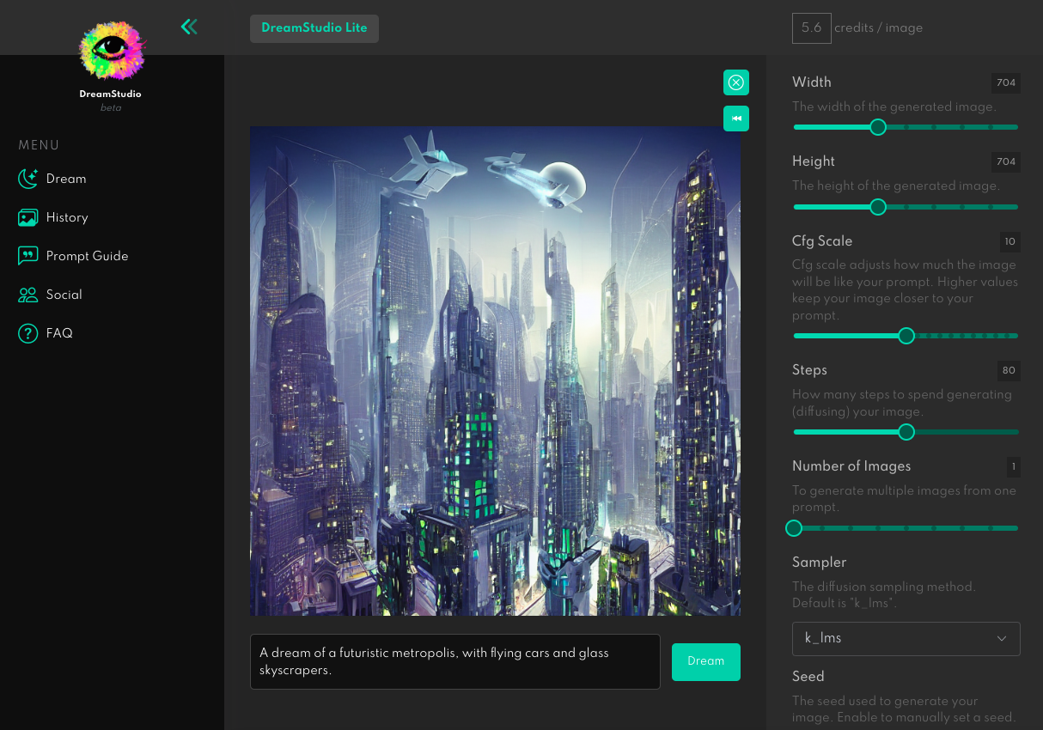Click the DreamStudio Lite button

click(314, 27)
